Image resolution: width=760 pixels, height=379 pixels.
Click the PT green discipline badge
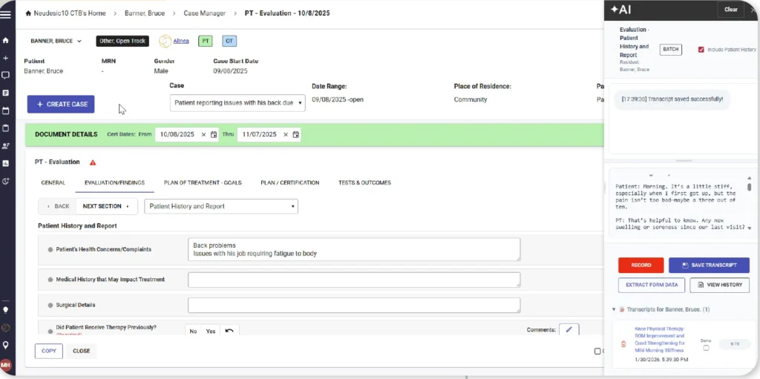tap(206, 42)
